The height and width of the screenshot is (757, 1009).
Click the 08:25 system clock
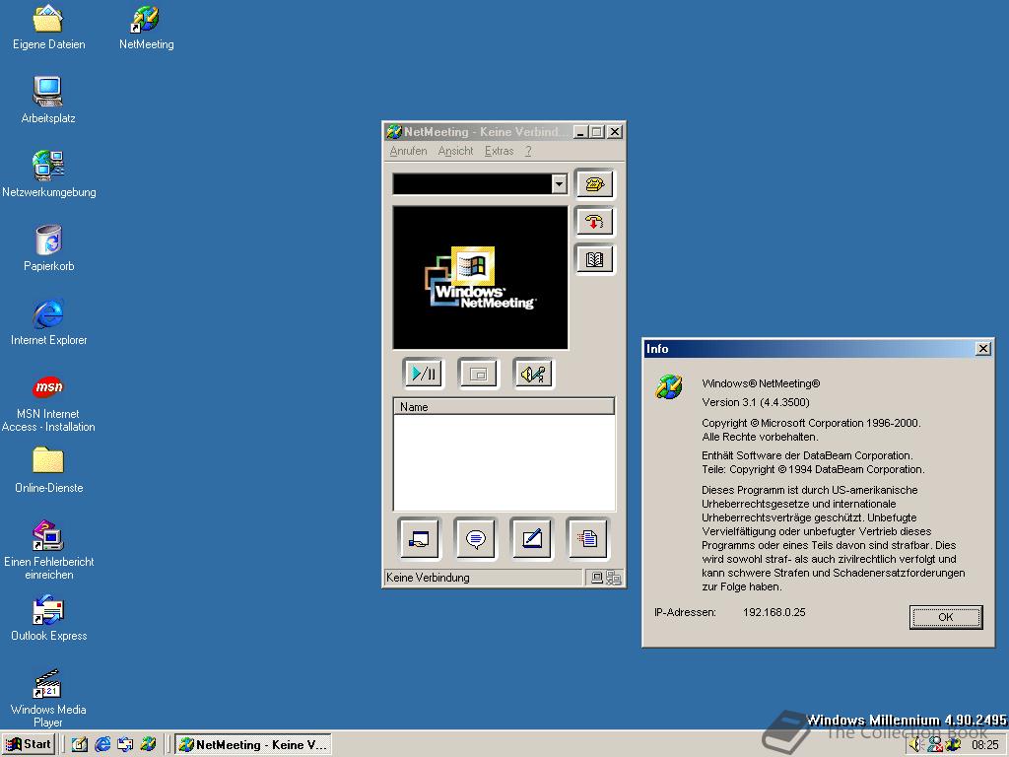click(984, 745)
